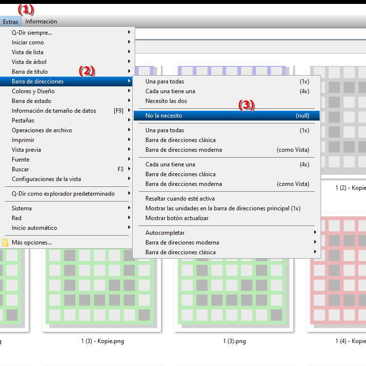Open Sistema submenu

coord(66,208)
